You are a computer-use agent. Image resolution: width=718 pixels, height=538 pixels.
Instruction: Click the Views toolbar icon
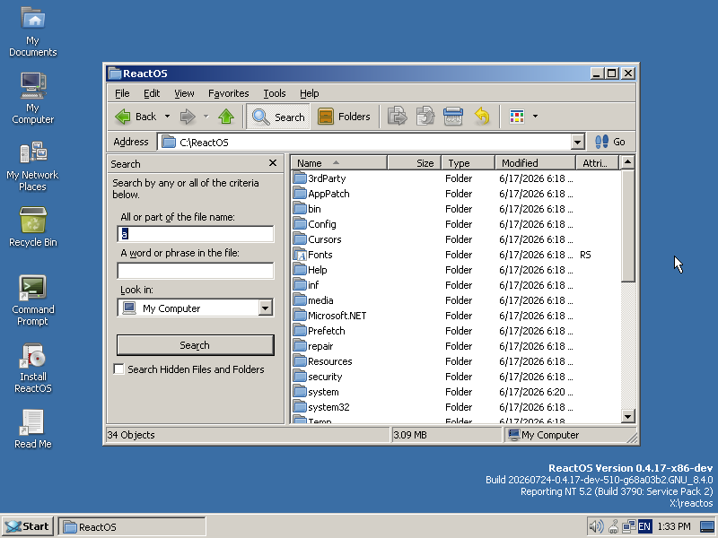[x=517, y=117]
